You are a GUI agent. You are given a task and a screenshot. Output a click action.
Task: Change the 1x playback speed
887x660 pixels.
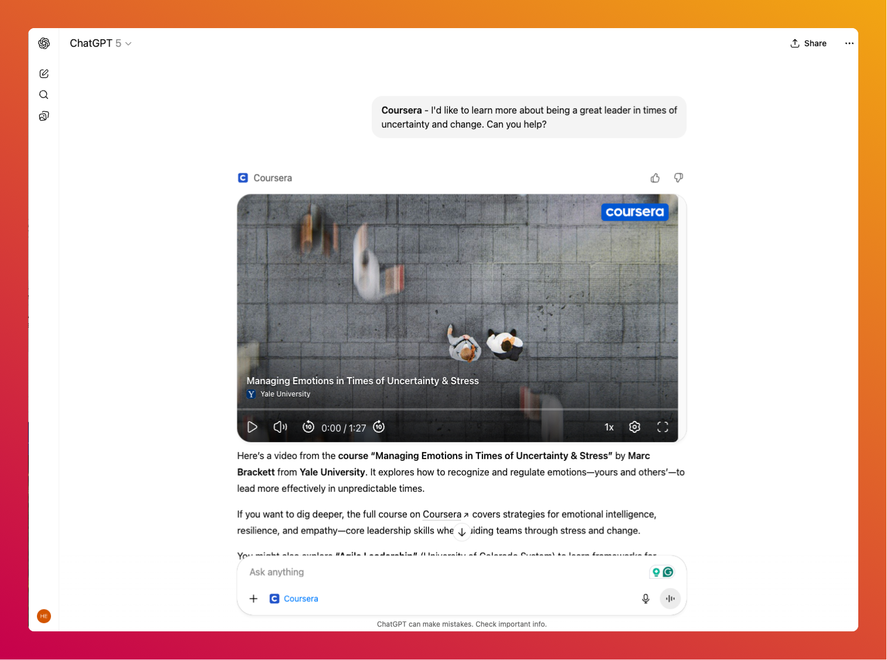pyautogui.click(x=609, y=428)
